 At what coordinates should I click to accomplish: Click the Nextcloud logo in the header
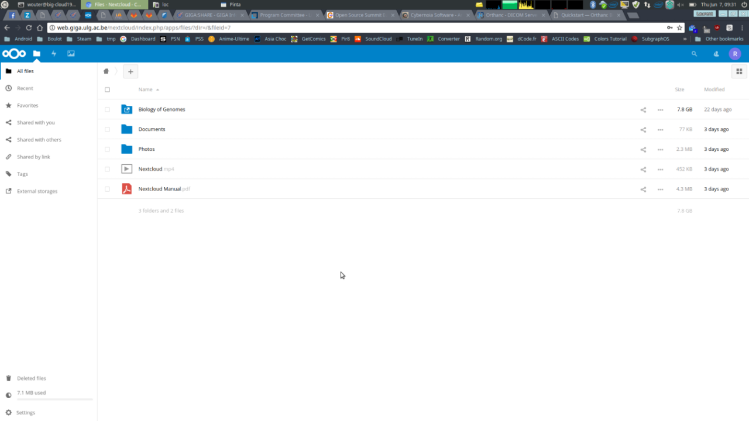[x=14, y=54]
